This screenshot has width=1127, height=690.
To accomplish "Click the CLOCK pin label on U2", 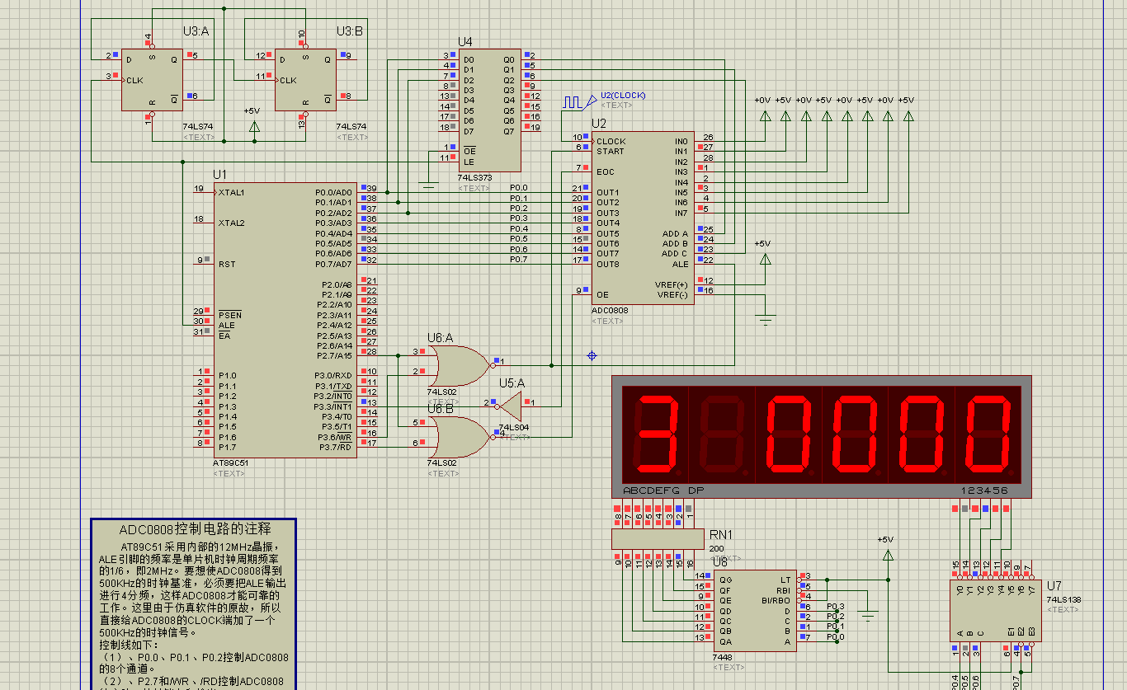I will tap(611, 141).
